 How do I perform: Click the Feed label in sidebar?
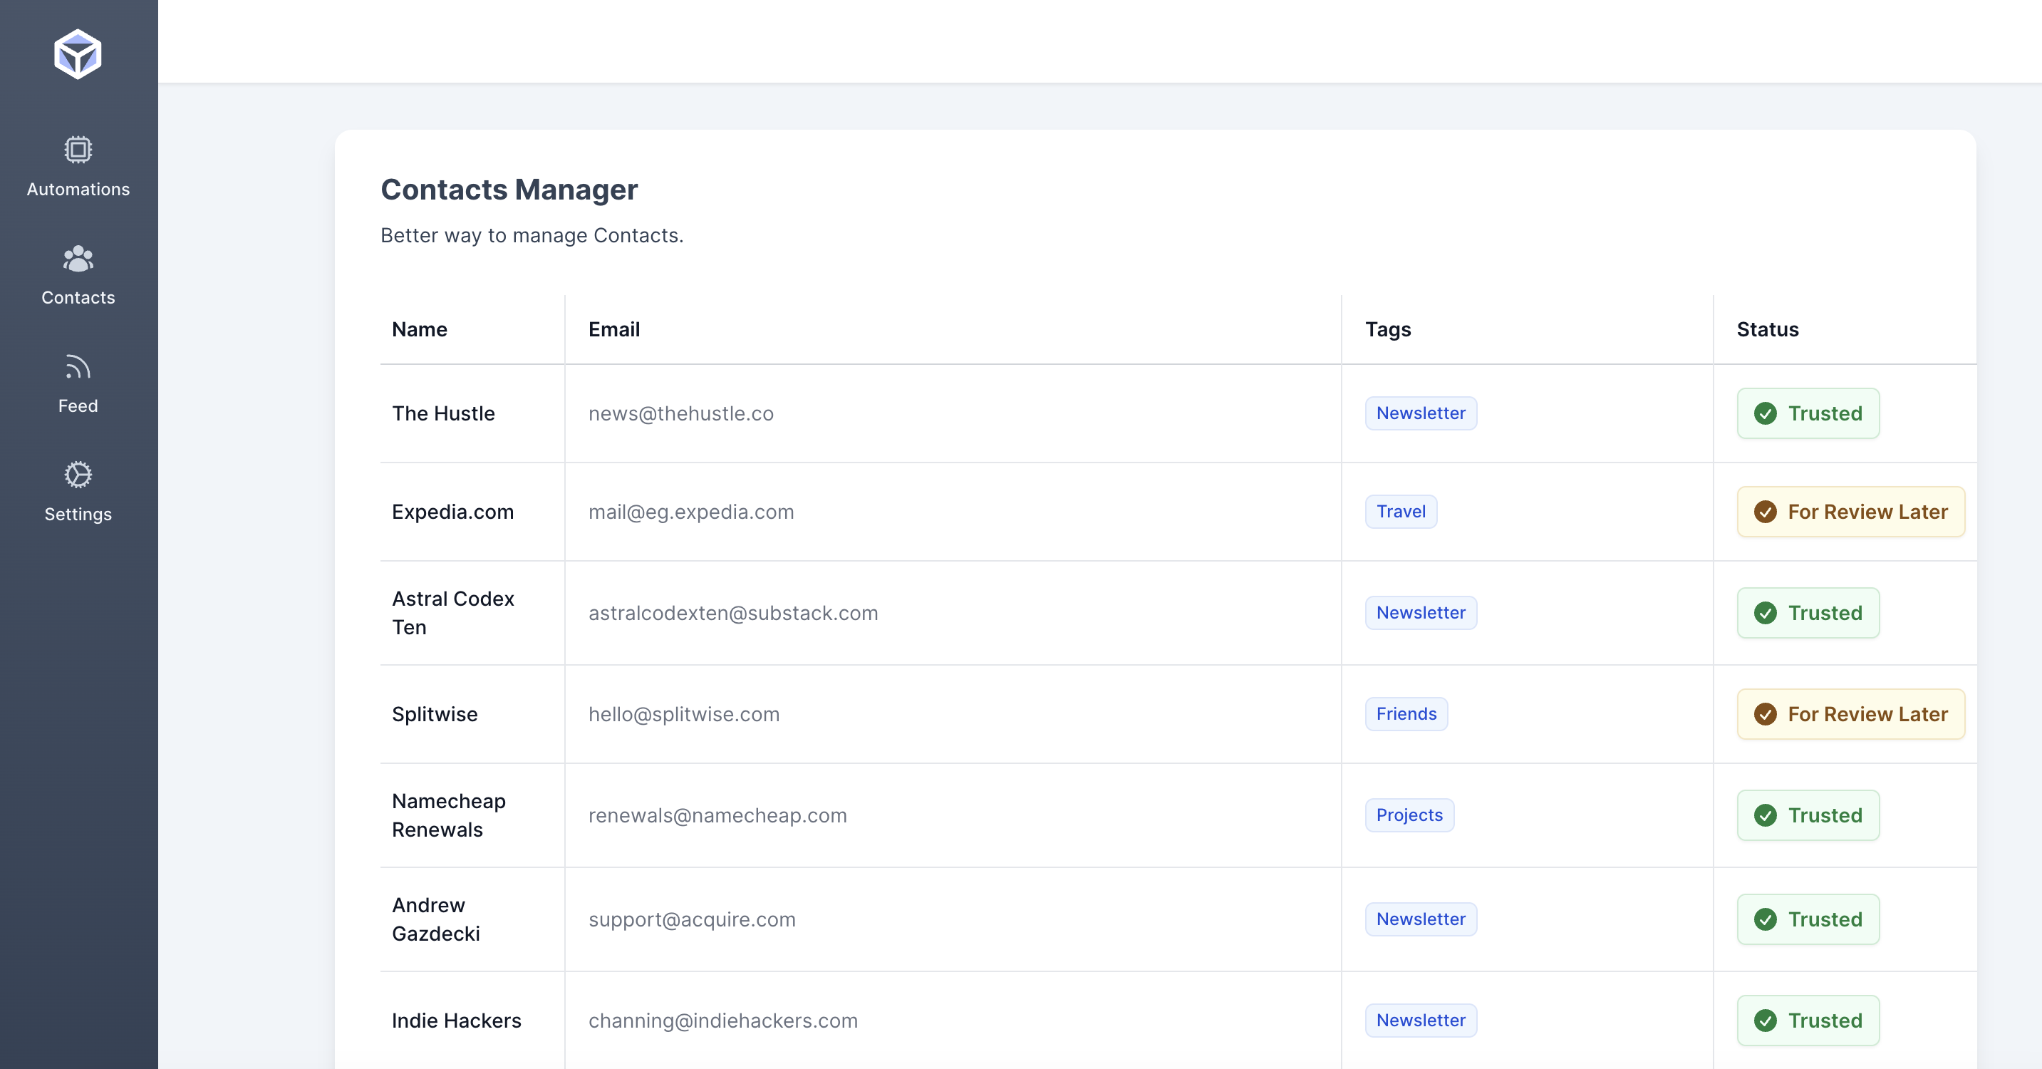tap(78, 406)
